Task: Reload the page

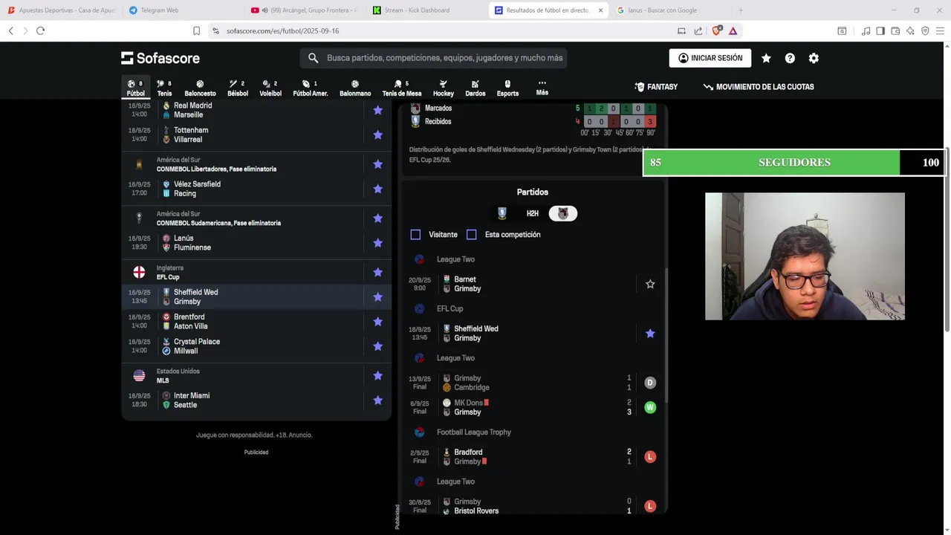Action: click(40, 30)
